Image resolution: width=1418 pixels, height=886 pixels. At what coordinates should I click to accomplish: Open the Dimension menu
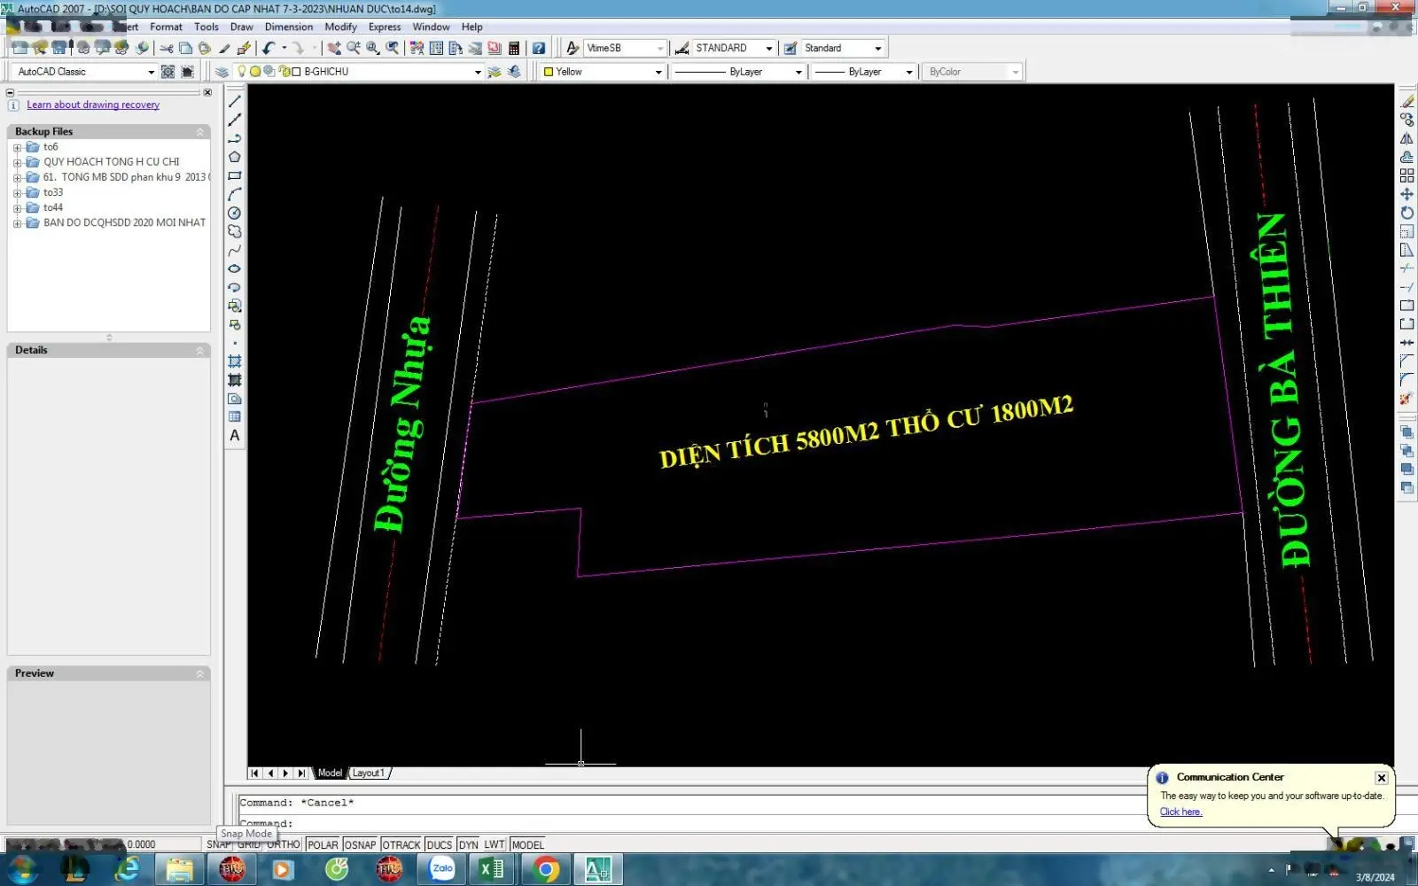(289, 27)
